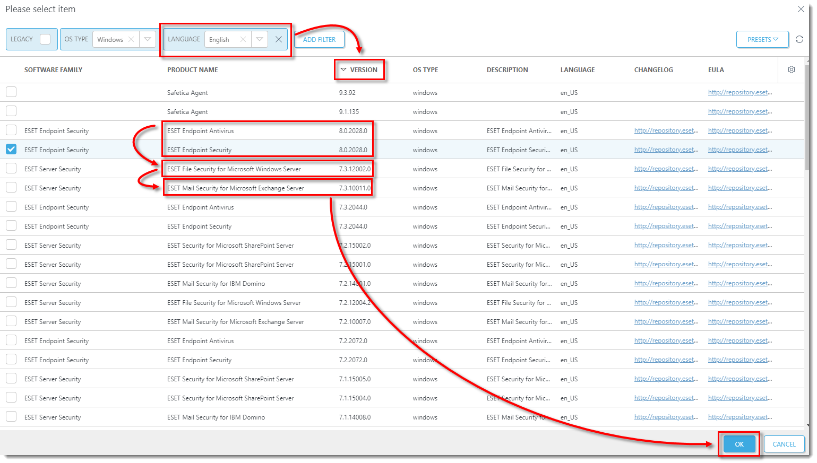
Task: Click Safetica Agent product name for 9.3.92
Action: 187,92
